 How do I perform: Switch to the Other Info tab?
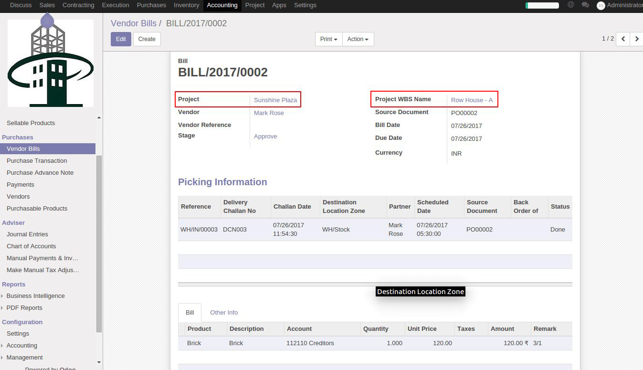click(x=224, y=313)
